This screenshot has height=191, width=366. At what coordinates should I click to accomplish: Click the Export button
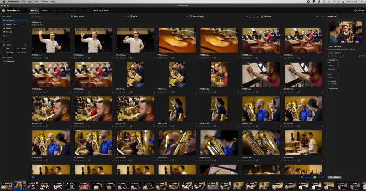click(x=360, y=10)
